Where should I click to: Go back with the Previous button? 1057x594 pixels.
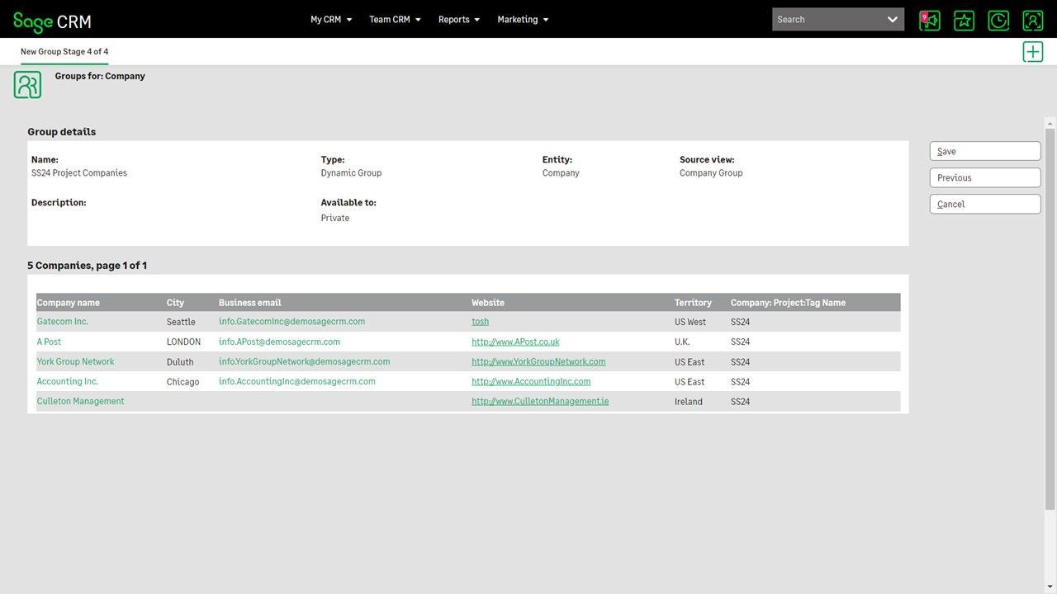click(985, 177)
